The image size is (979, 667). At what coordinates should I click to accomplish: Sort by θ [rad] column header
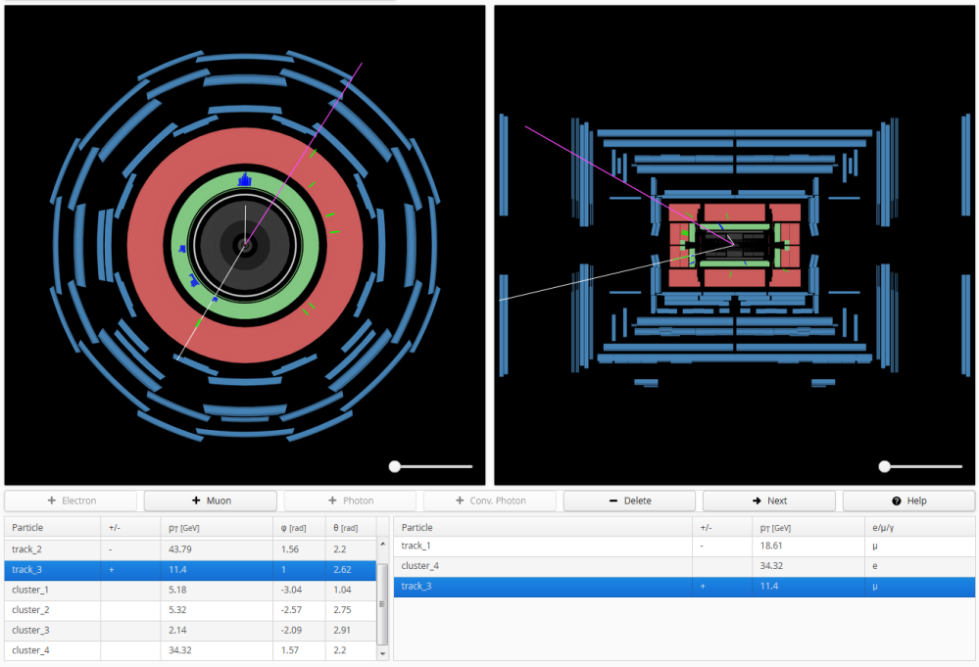pyautogui.click(x=348, y=528)
